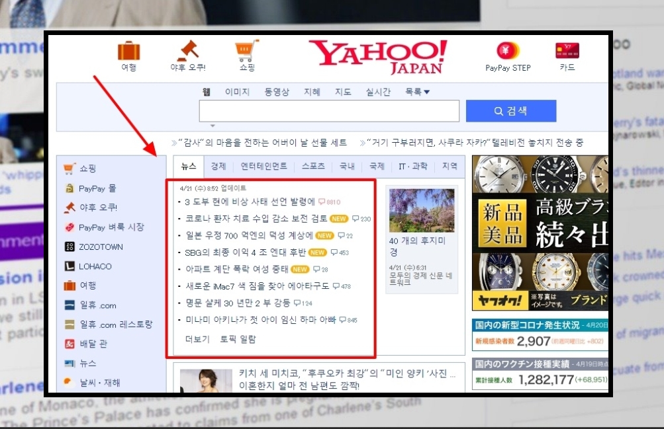
Task: Open the PayPay STEP icon
Action: 508,51
